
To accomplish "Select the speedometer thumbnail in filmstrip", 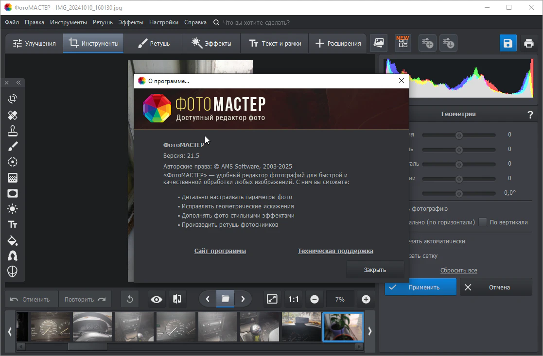I will click(x=51, y=327).
